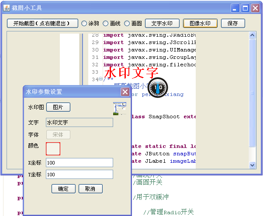Screen dimensions: 263x216
Task: Cancel the dialog with 取消 button
Action: point(90,189)
